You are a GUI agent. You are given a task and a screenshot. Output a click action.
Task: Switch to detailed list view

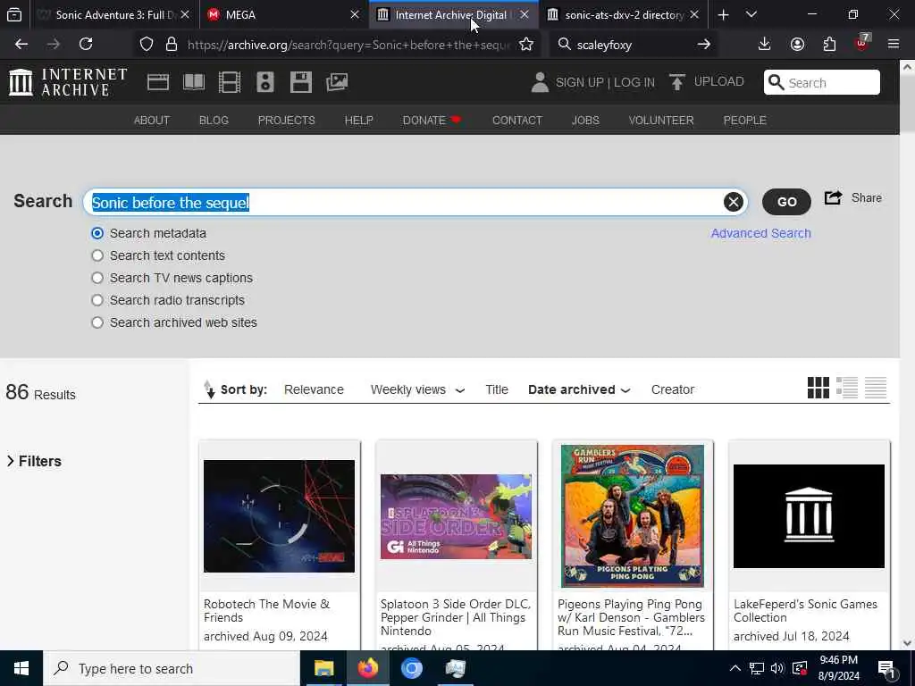click(x=847, y=388)
